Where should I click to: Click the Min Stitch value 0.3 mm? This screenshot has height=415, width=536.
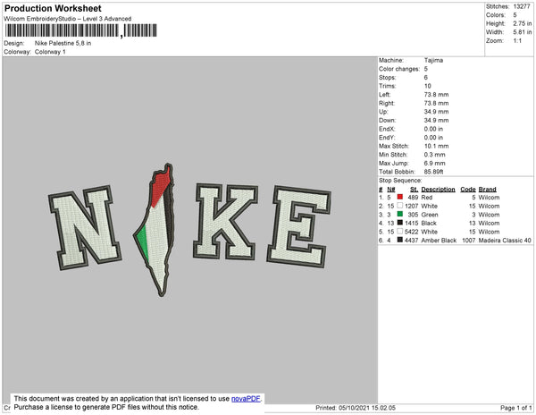tap(435, 155)
